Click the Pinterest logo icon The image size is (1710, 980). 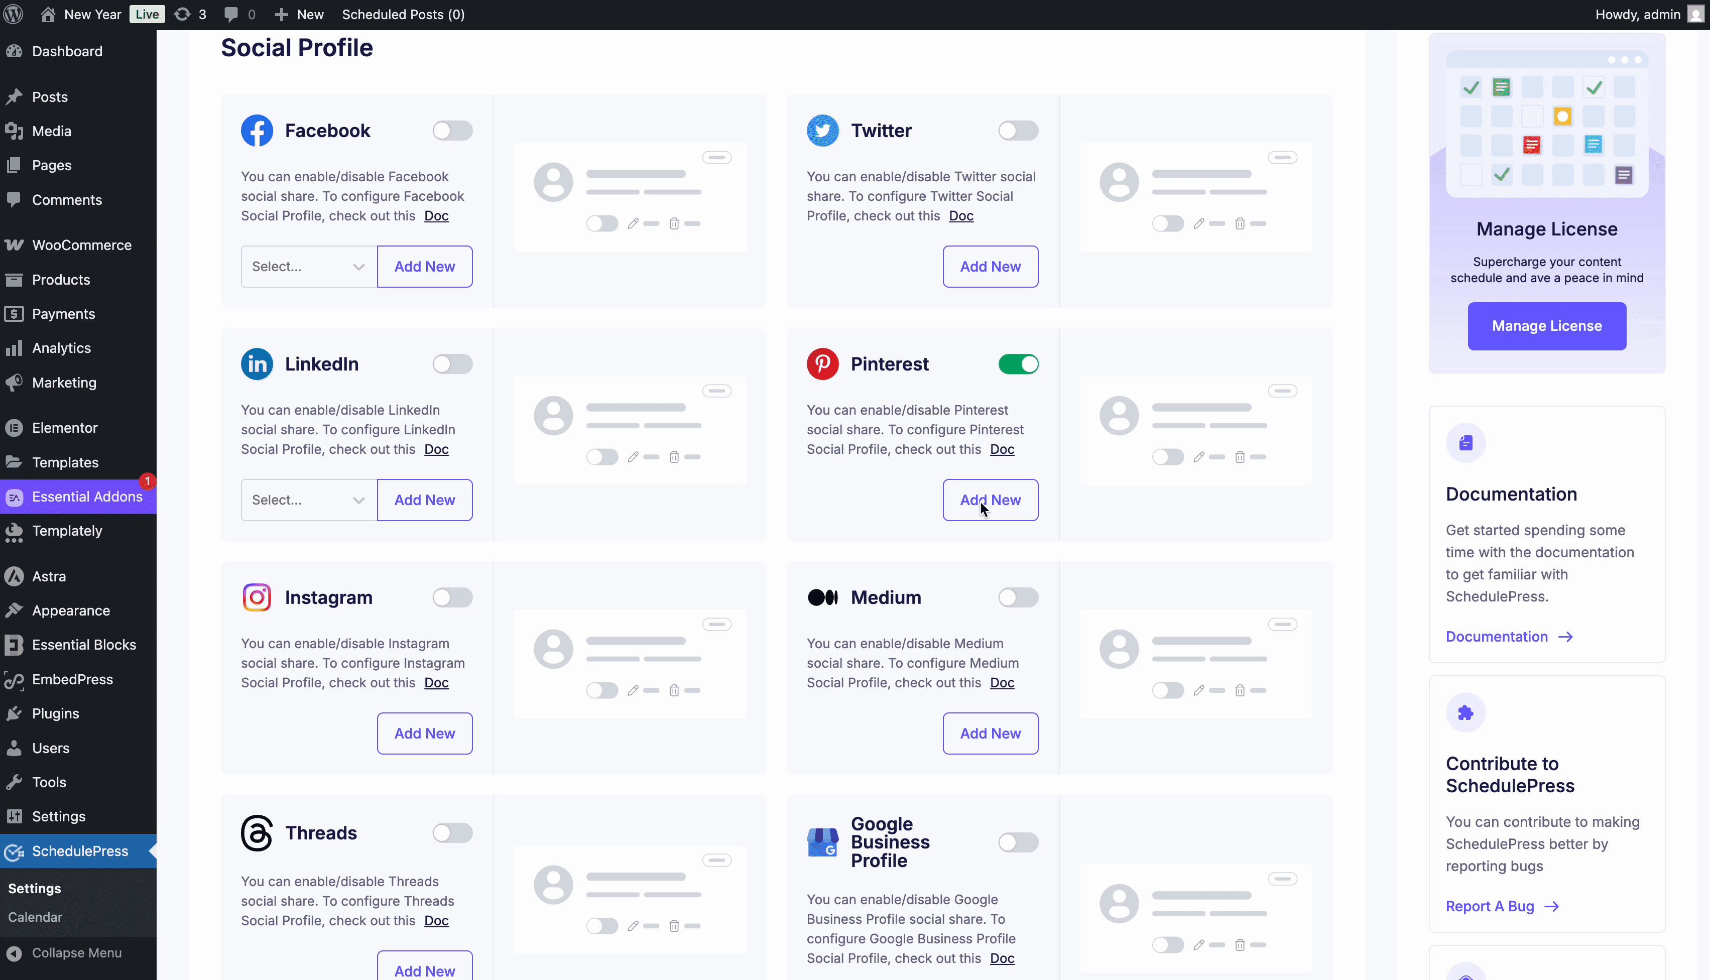(x=822, y=364)
